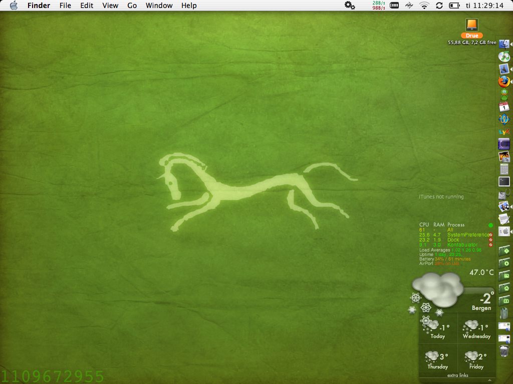
Task: Open Calculator in the Dock
Action: (x=504, y=169)
